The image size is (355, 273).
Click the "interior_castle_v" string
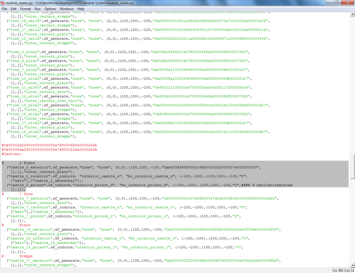coord(103,238)
